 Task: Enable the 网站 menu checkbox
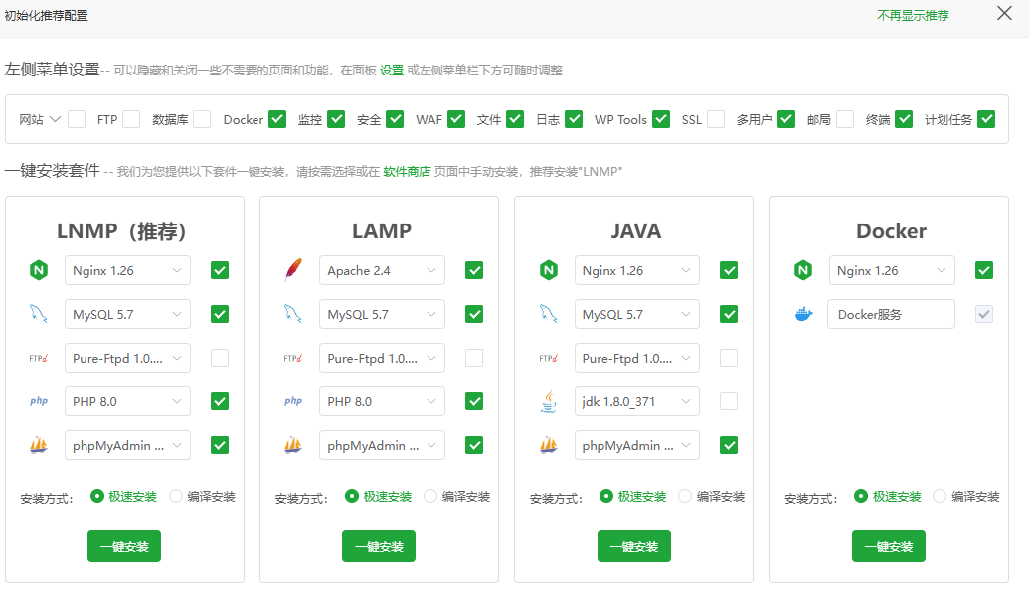pyautogui.click(x=77, y=119)
